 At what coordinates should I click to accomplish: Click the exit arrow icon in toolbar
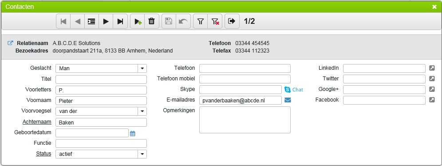(x=232, y=21)
